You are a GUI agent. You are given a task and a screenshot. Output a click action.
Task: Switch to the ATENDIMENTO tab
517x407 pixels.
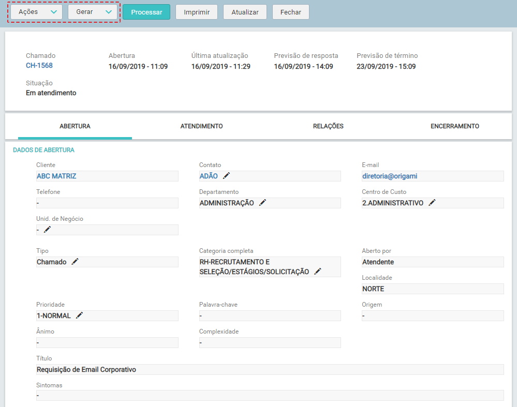pos(201,126)
